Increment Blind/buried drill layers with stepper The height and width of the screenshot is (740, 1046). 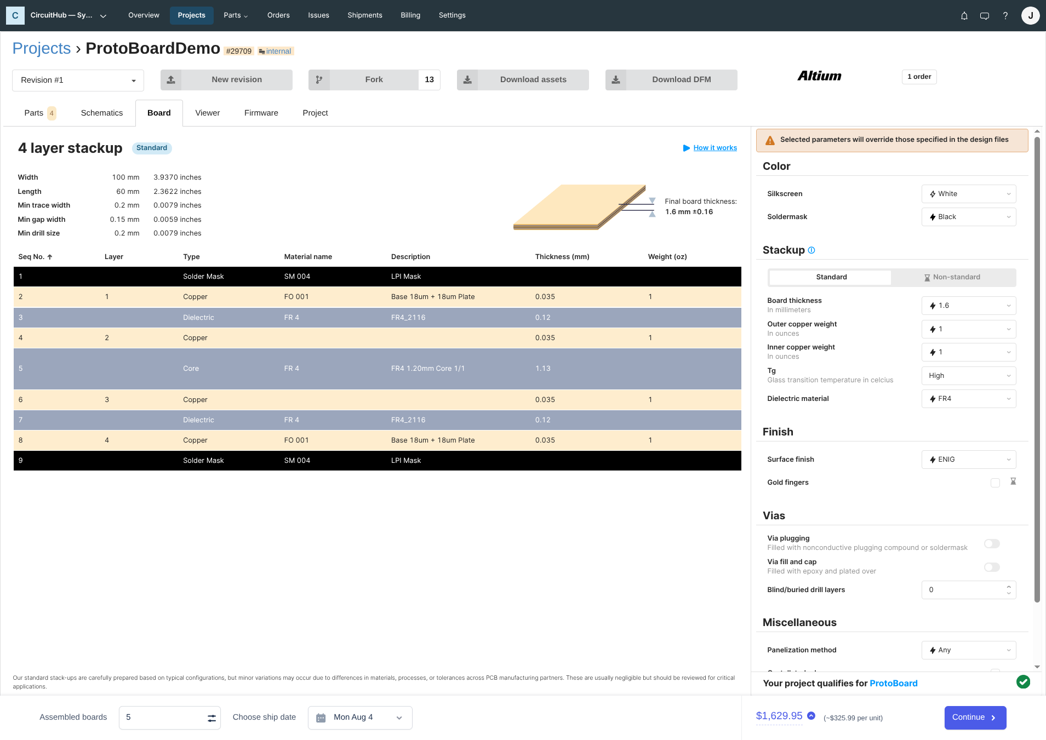pyautogui.click(x=1008, y=587)
